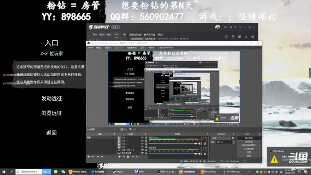Open the 文件(F) menu in OBS
Image resolution: width=311 pixels, height=175 pixels.
(90, 47)
